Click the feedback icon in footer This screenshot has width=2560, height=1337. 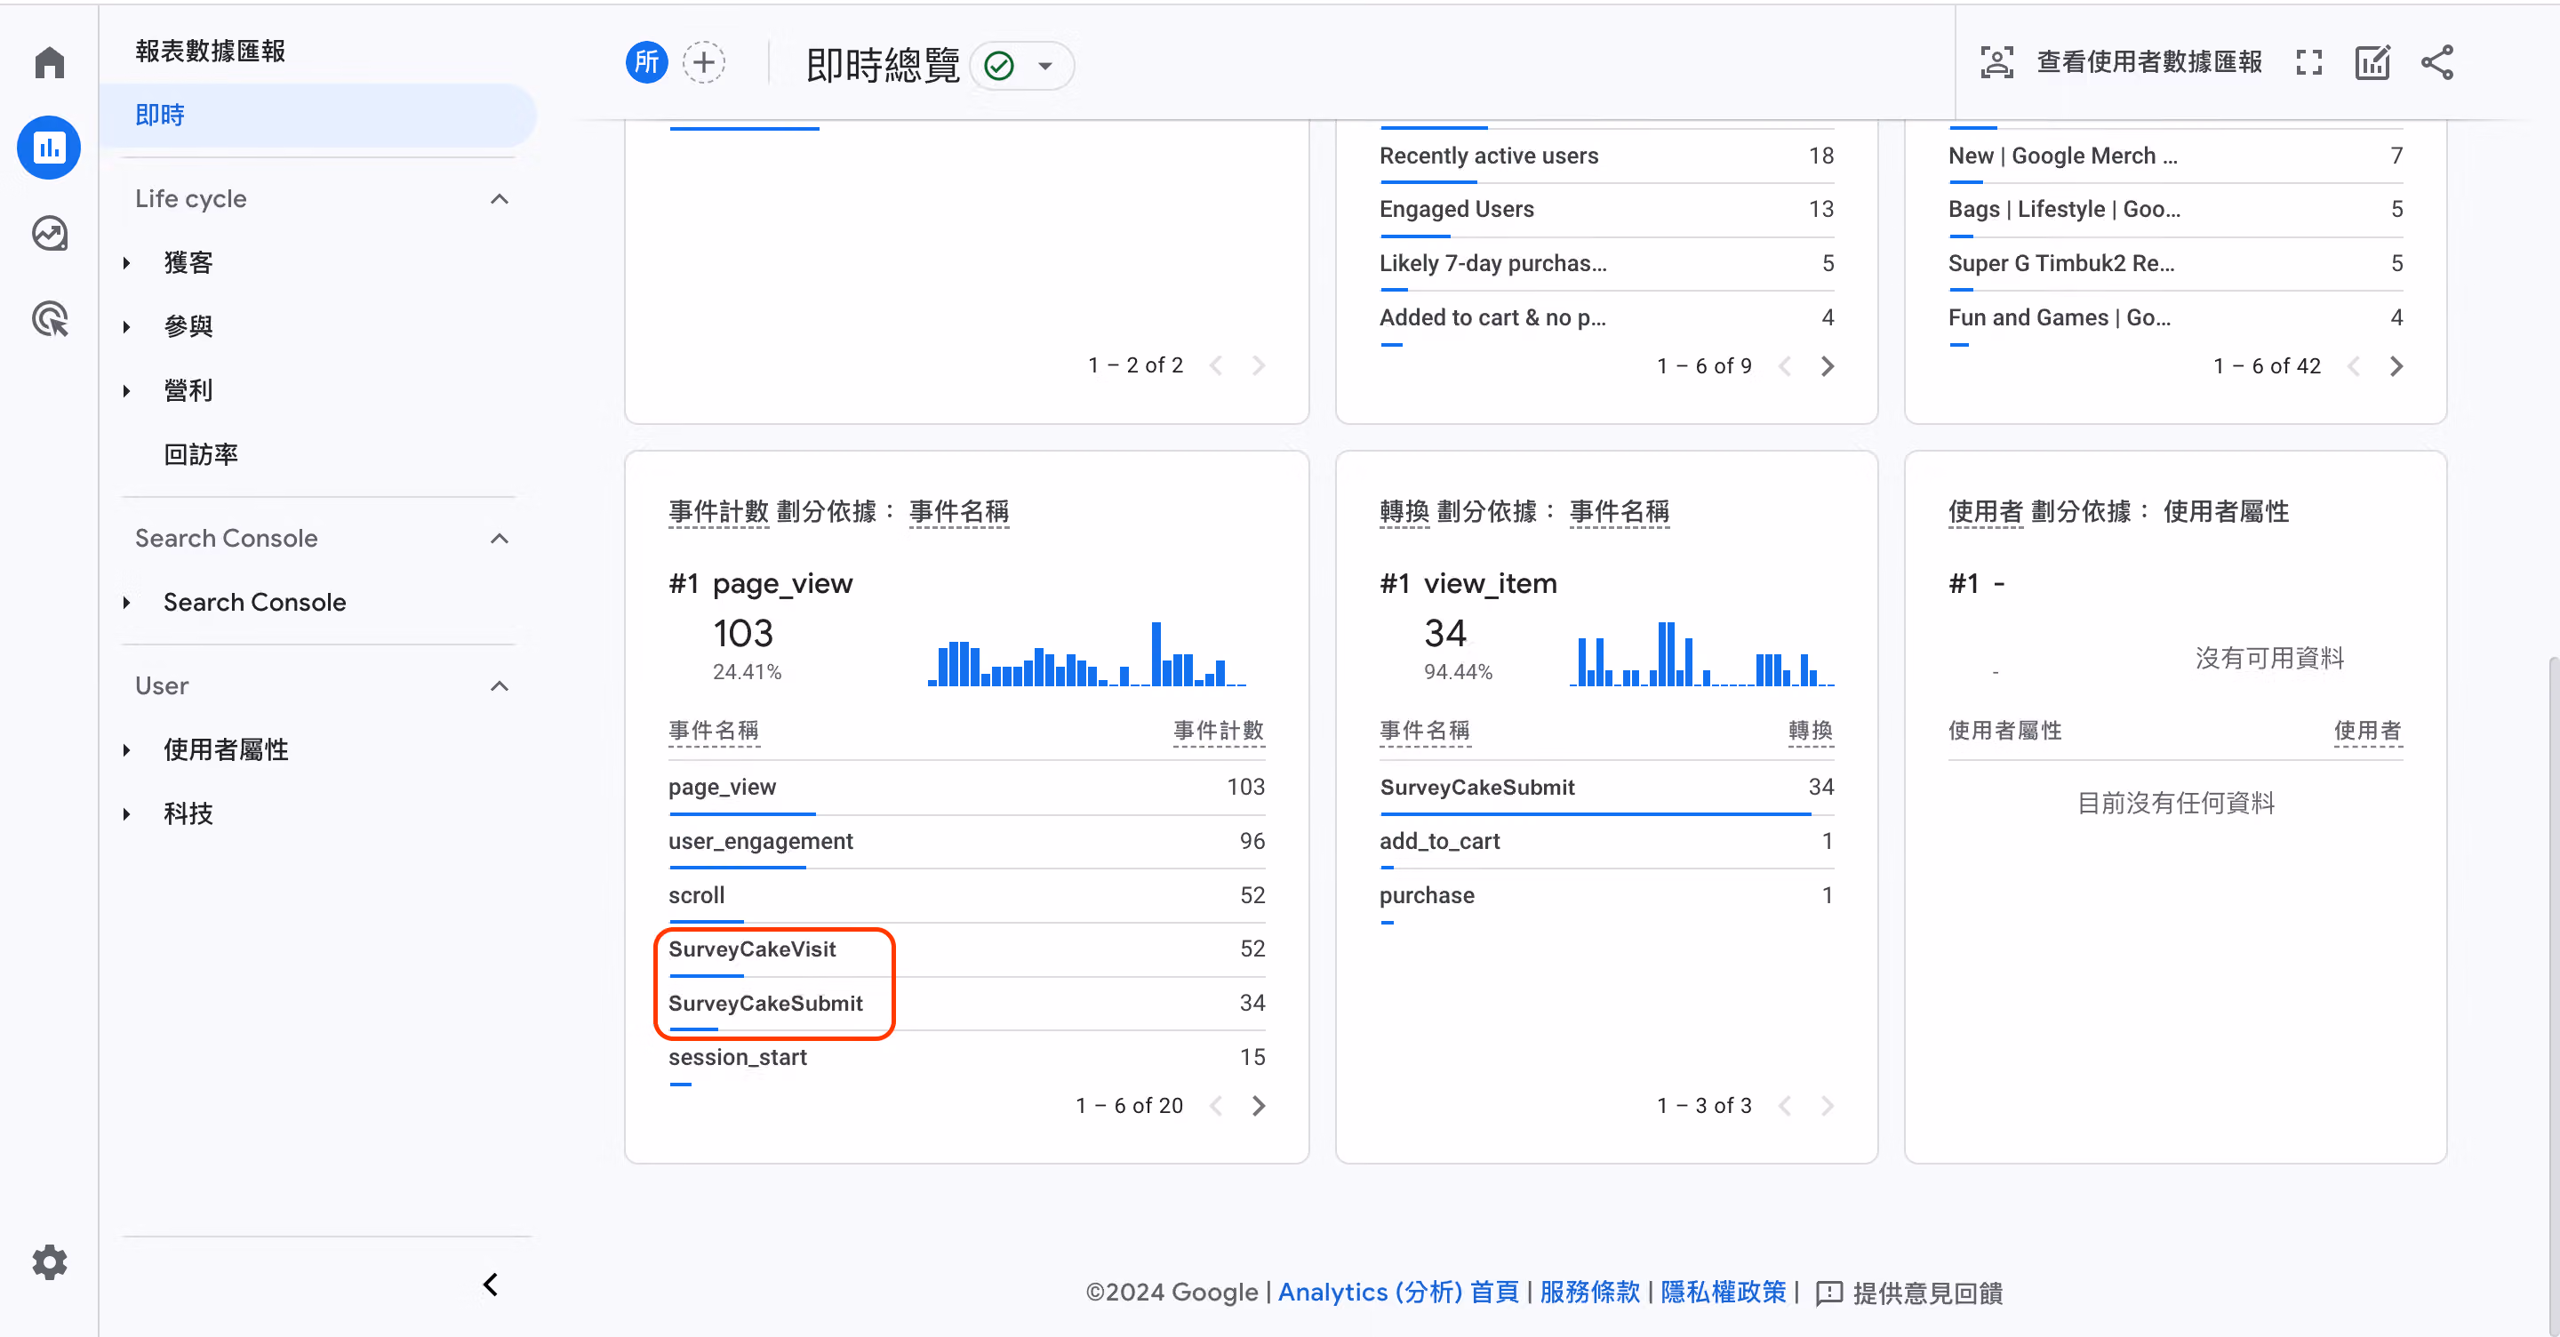pyautogui.click(x=1828, y=1293)
